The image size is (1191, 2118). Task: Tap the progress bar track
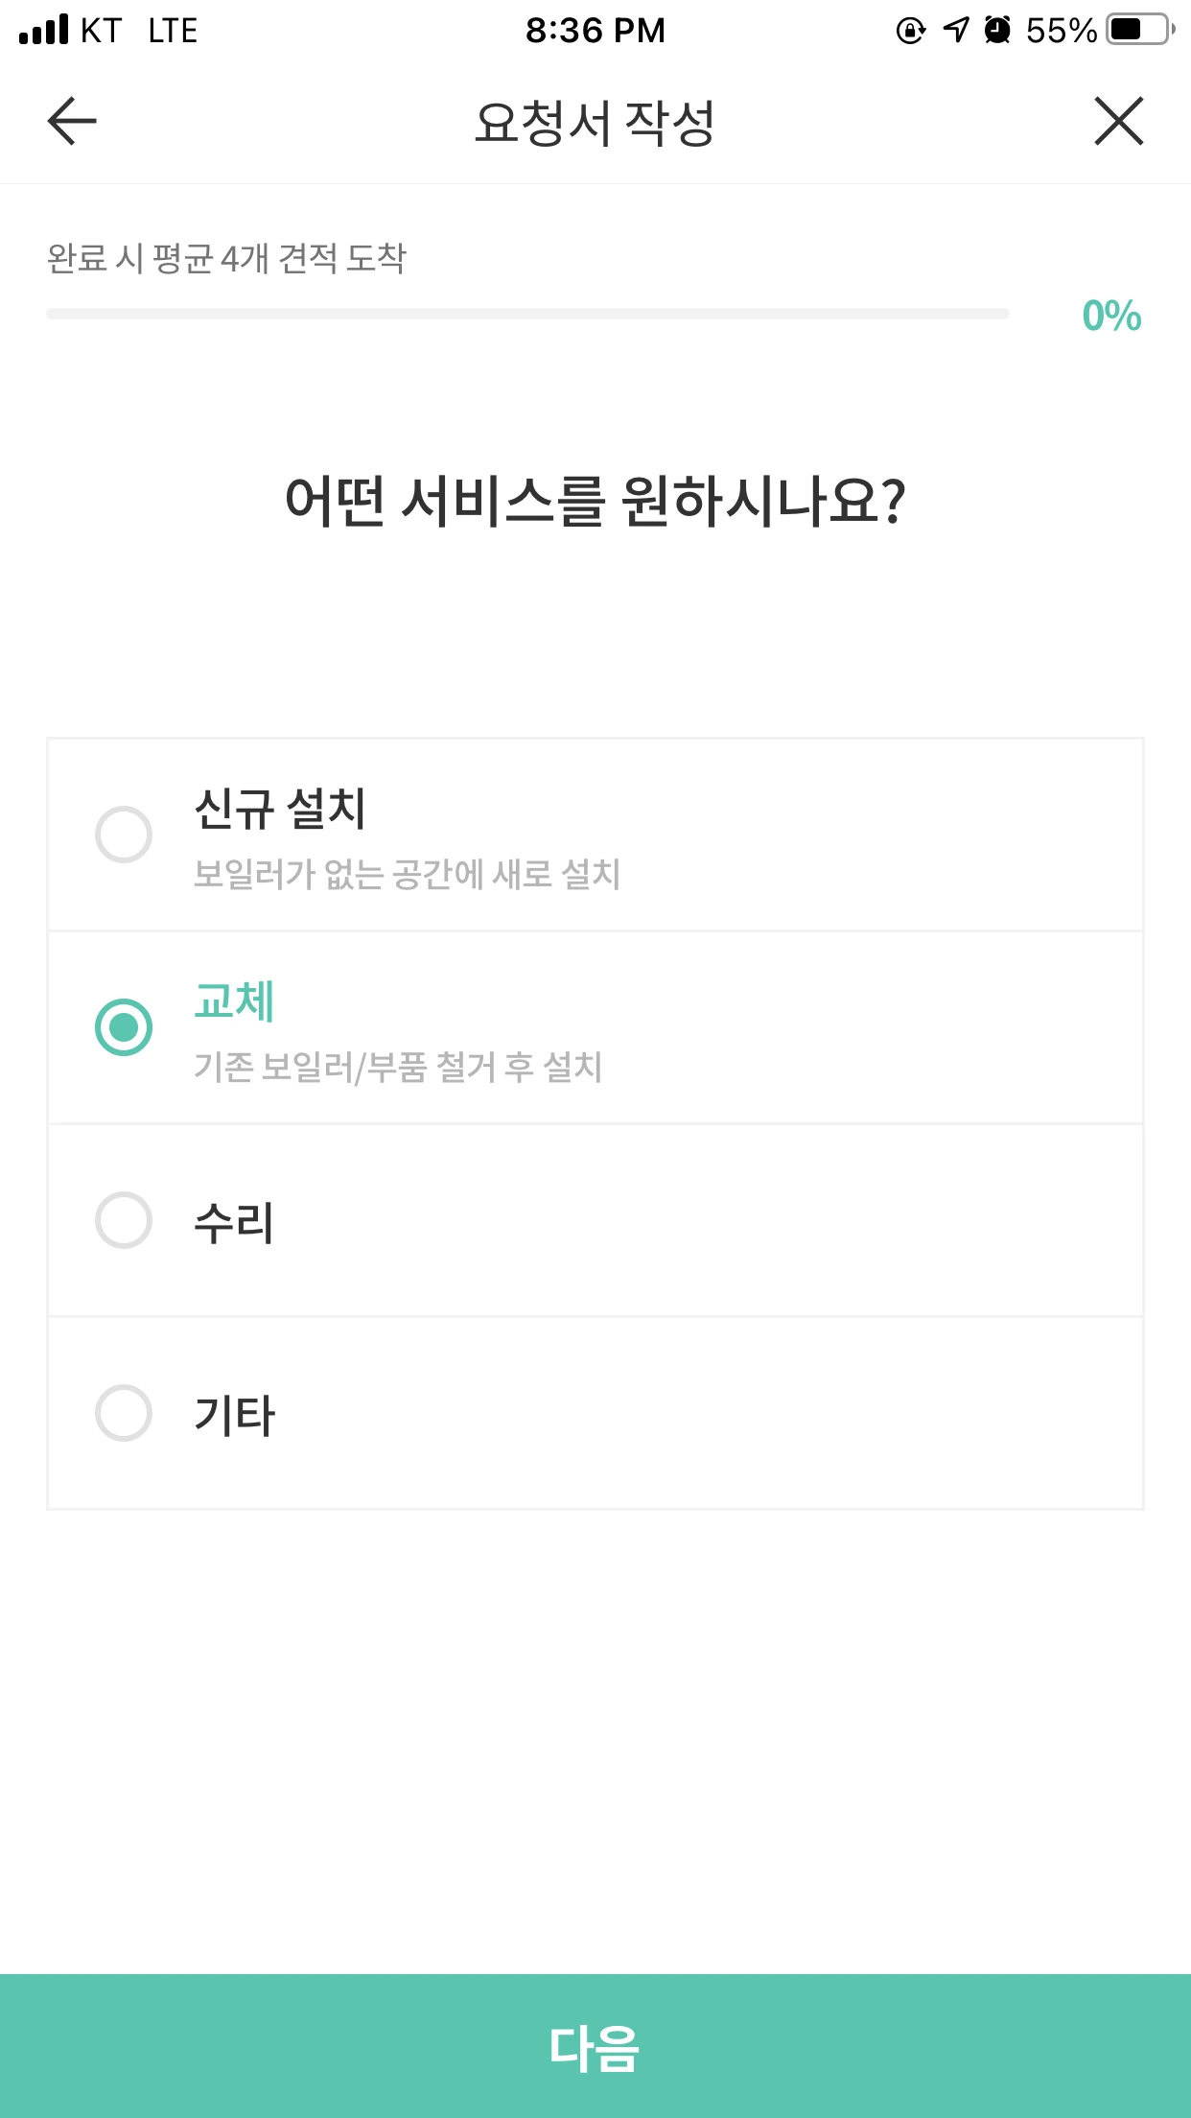(527, 314)
